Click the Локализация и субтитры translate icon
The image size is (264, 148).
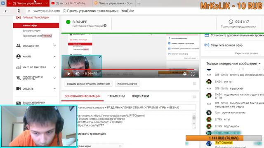pos(18,78)
